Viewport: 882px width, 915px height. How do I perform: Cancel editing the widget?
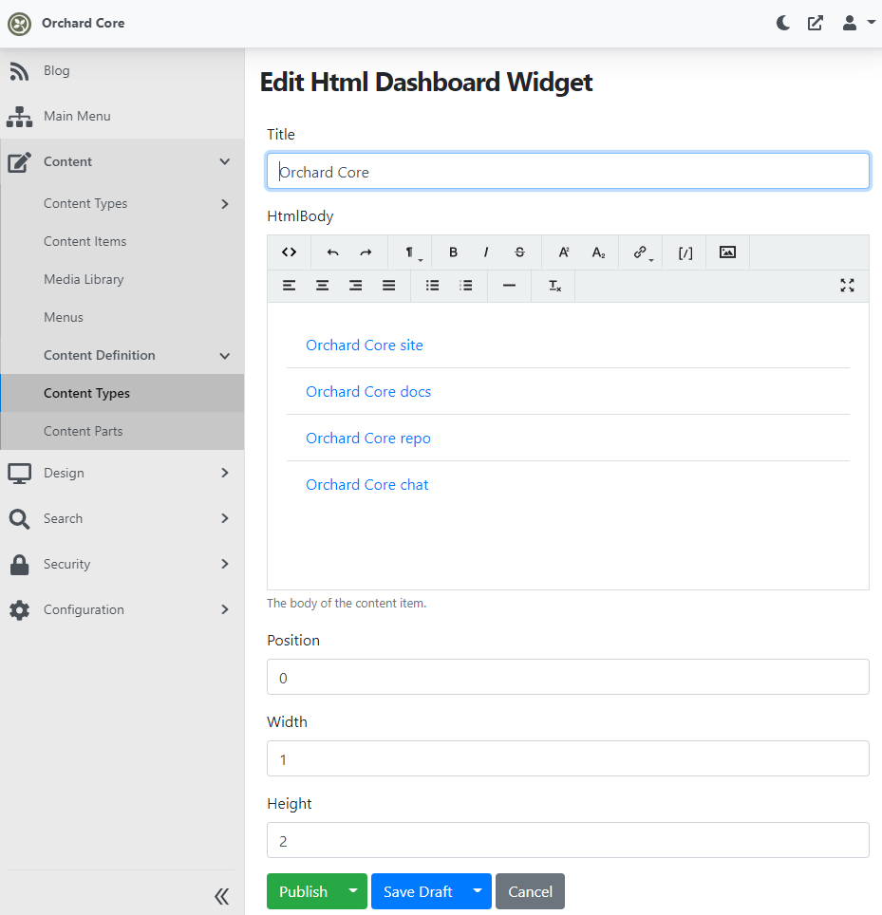(530, 891)
